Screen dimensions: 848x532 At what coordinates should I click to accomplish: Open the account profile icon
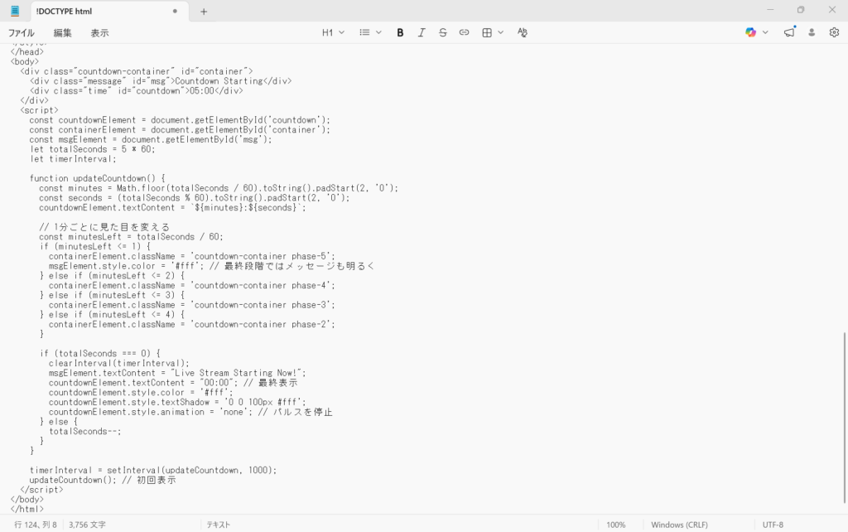pos(812,32)
